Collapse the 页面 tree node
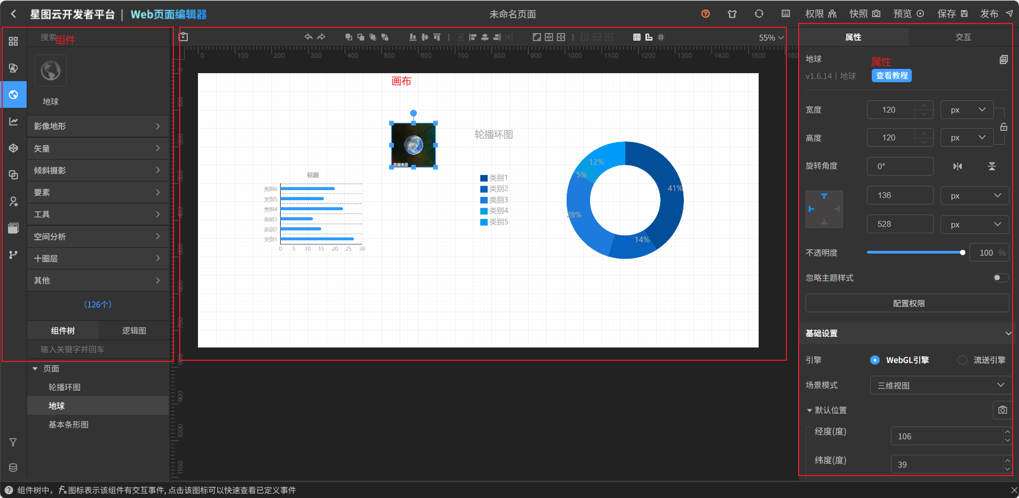 coord(35,368)
